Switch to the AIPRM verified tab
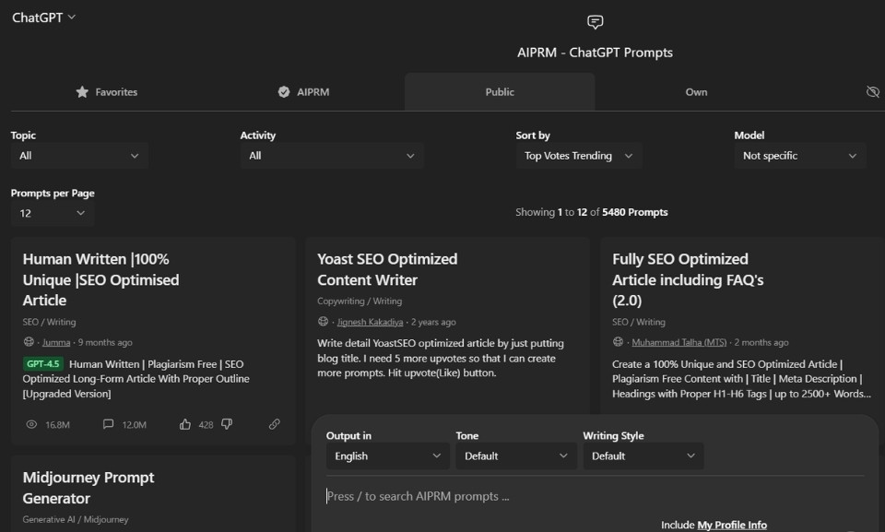This screenshot has height=532, width=885. tap(303, 92)
